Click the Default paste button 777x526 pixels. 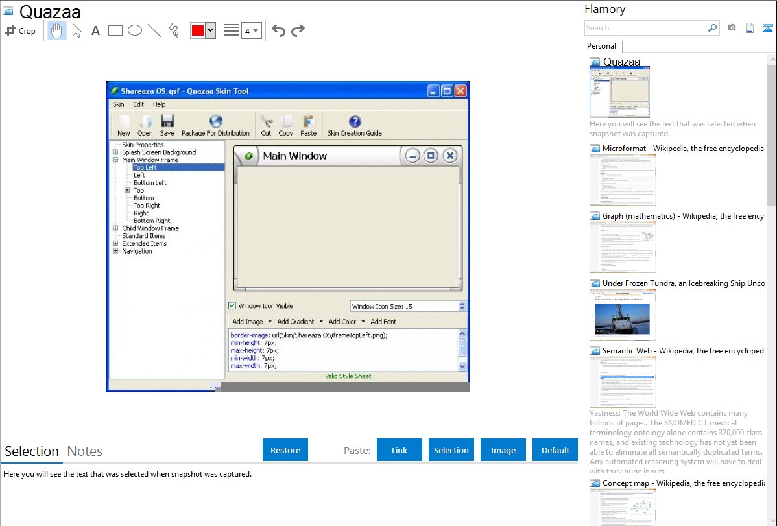(555, 450)
